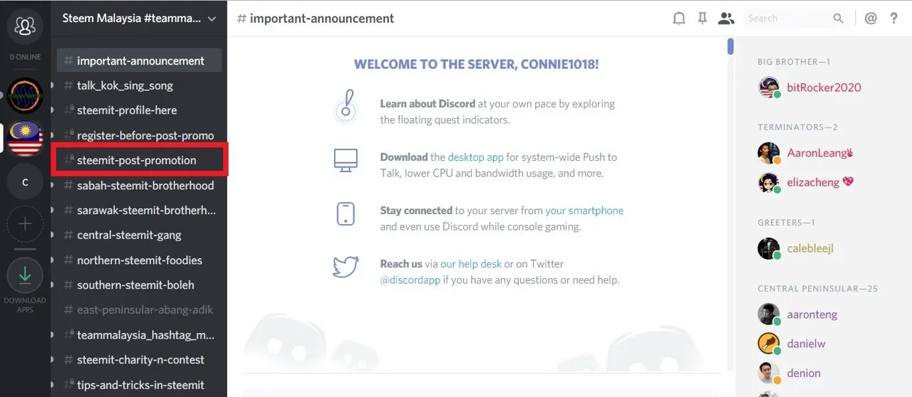This screenshot has width=912, height=397.
Task: Open the steemit-post-promotion channel
Action: click(x=140, y=160)
